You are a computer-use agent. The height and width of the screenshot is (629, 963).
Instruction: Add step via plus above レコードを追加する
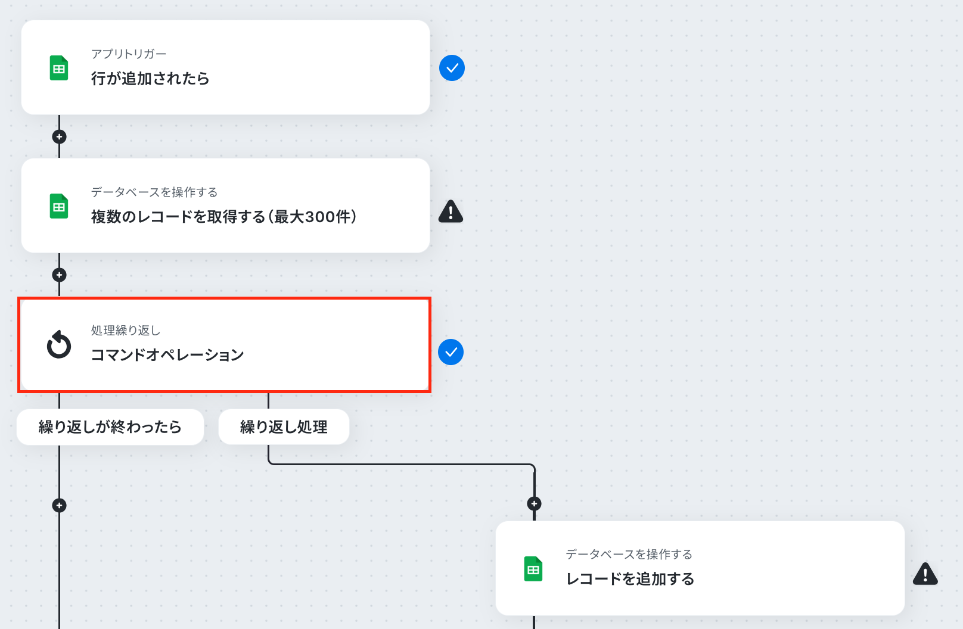point(535,504)
